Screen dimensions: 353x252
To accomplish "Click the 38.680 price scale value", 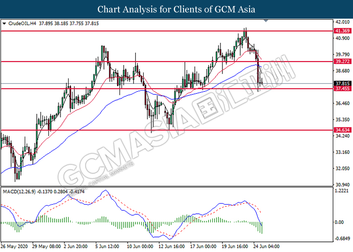I will tap(342, 71).
